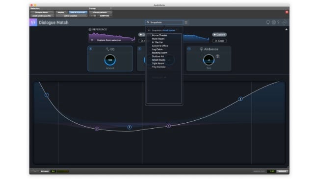Screen dimensions: 319x179
Task: Click the partly hidden left Capture button
Action: pyautogui.click(x=142, y=35)
